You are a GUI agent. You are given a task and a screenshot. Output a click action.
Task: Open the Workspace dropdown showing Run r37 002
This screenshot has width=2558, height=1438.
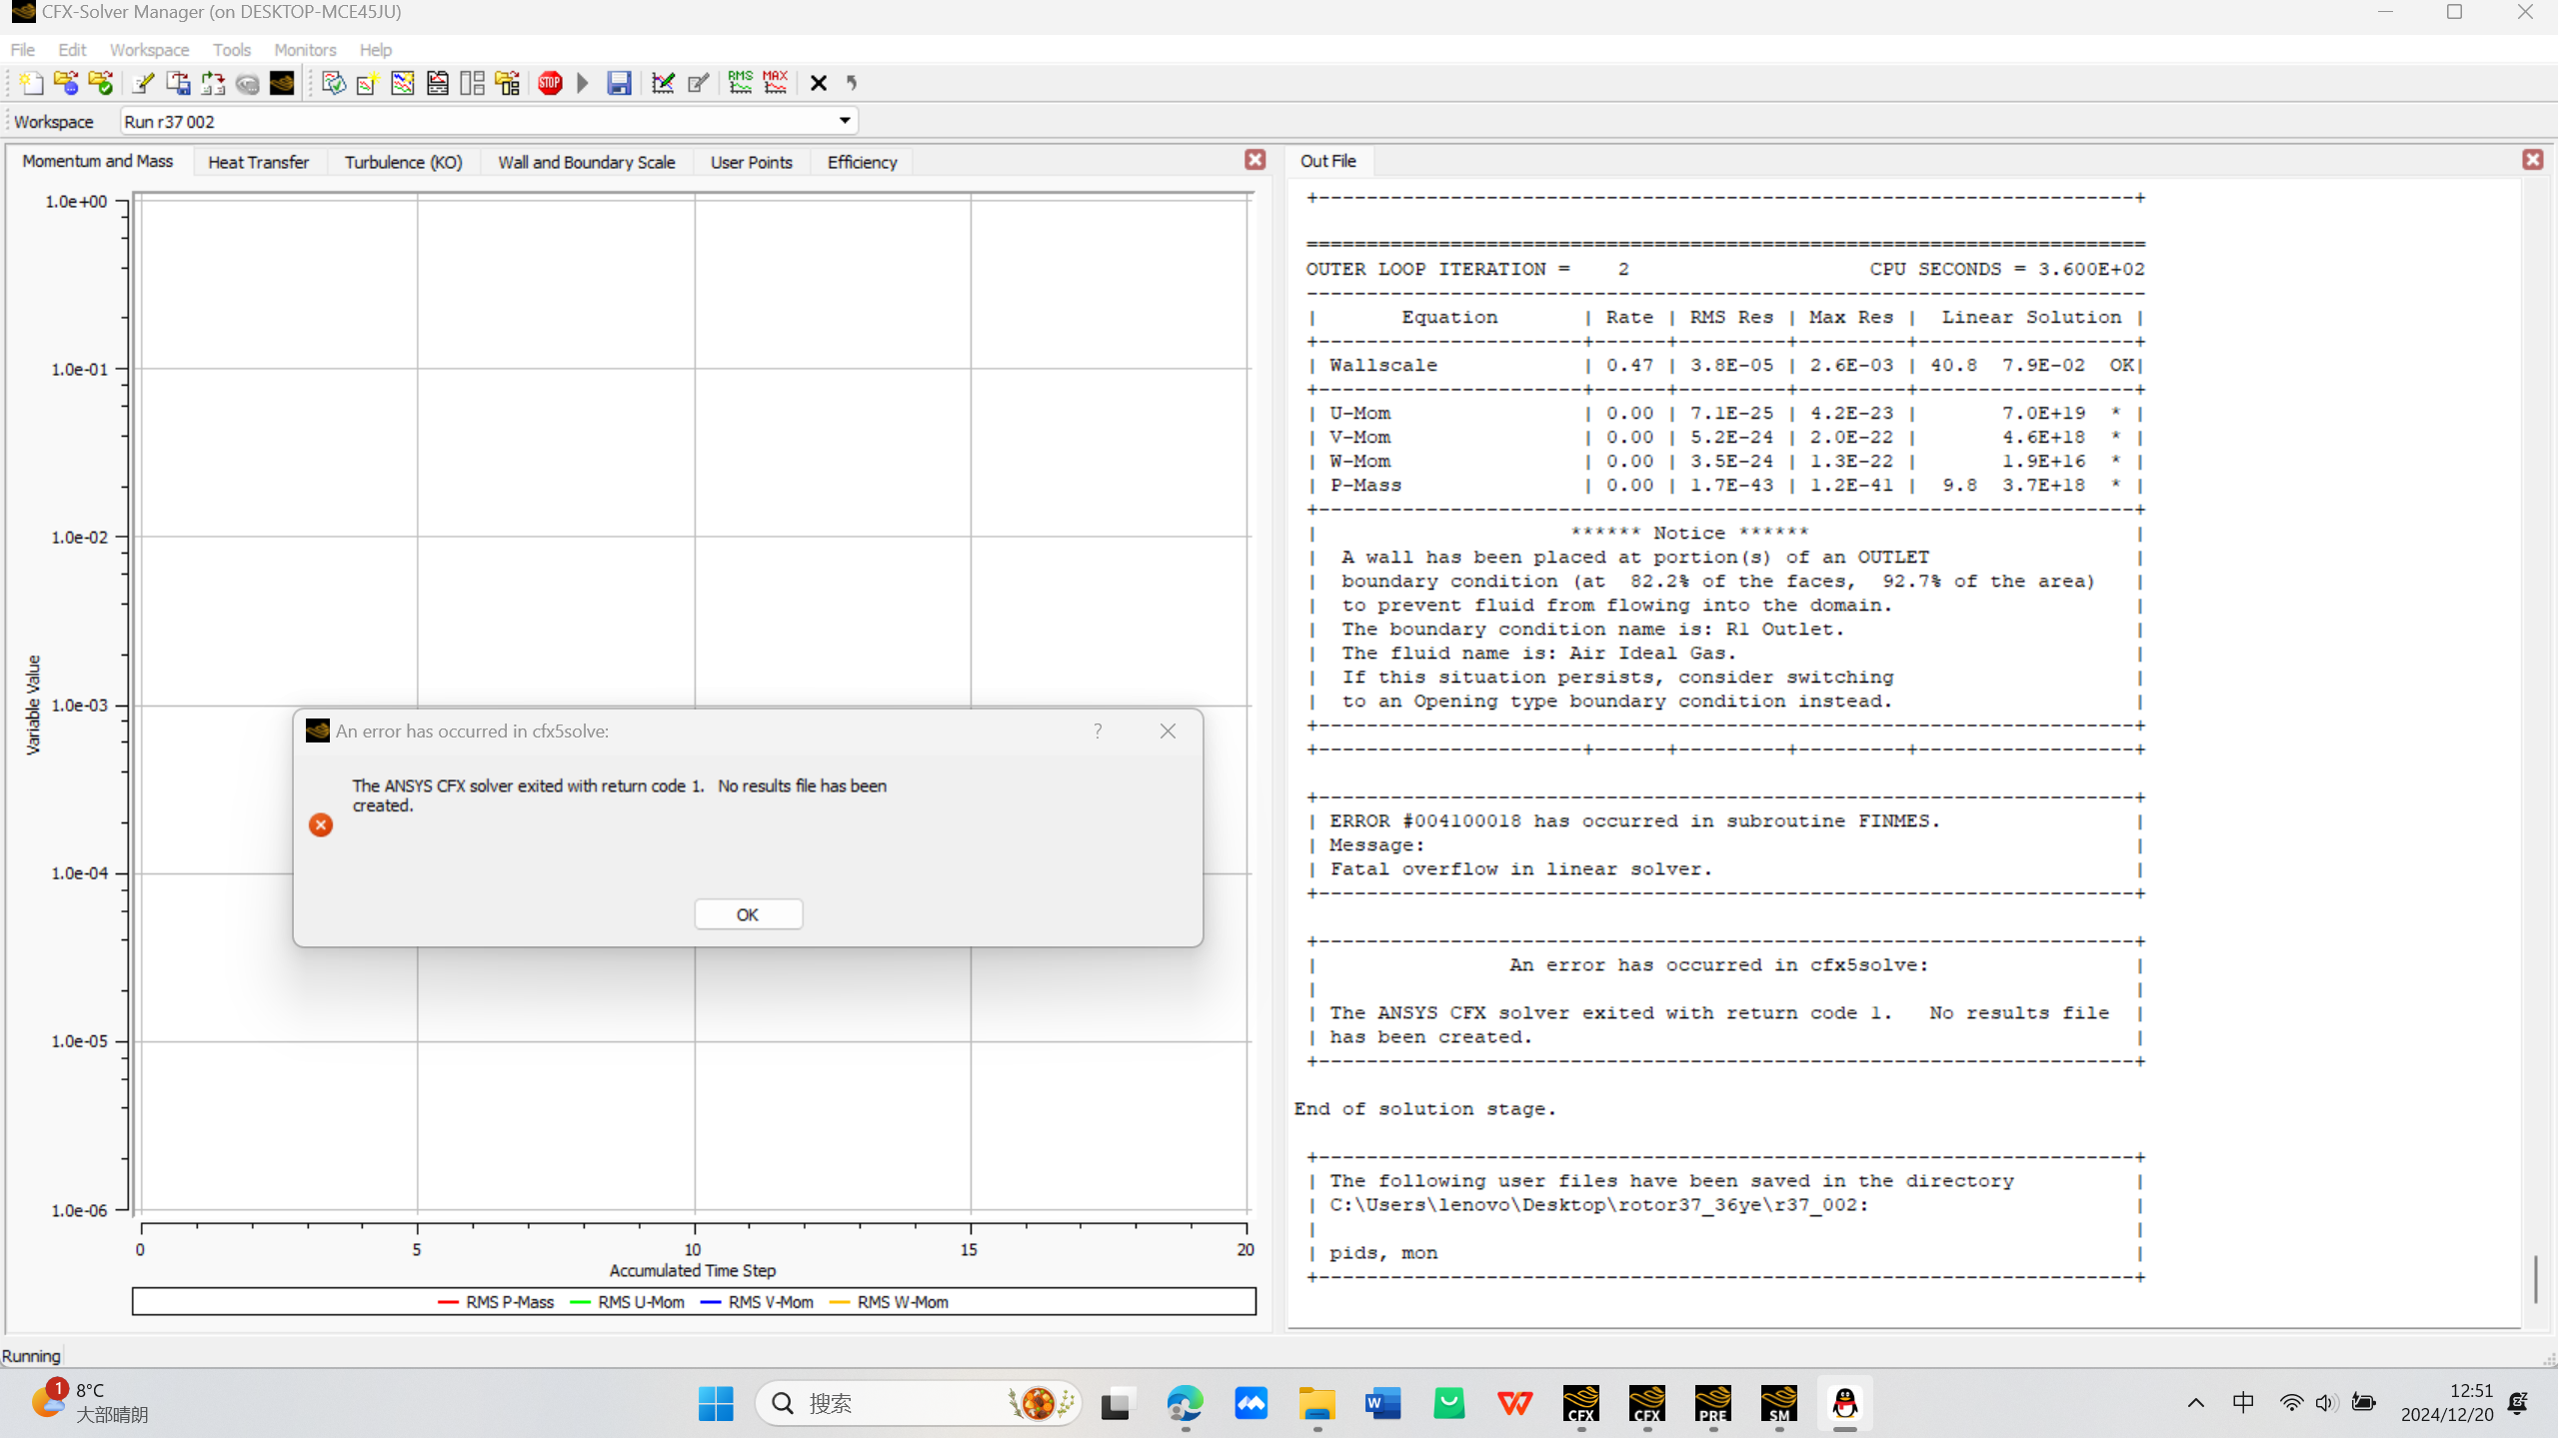point(489,121)
